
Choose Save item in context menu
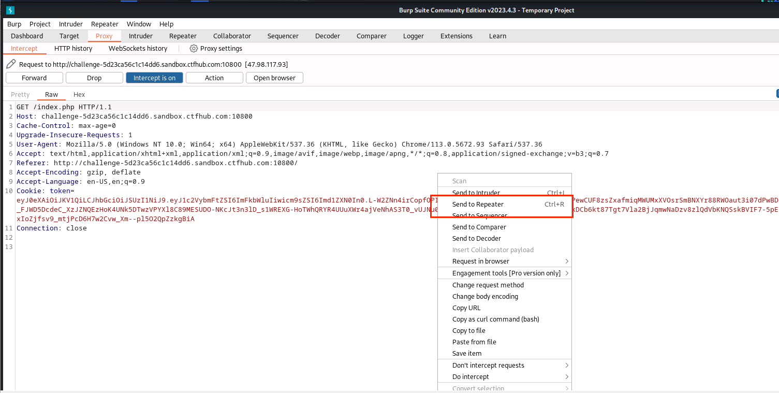coord(505,353)
